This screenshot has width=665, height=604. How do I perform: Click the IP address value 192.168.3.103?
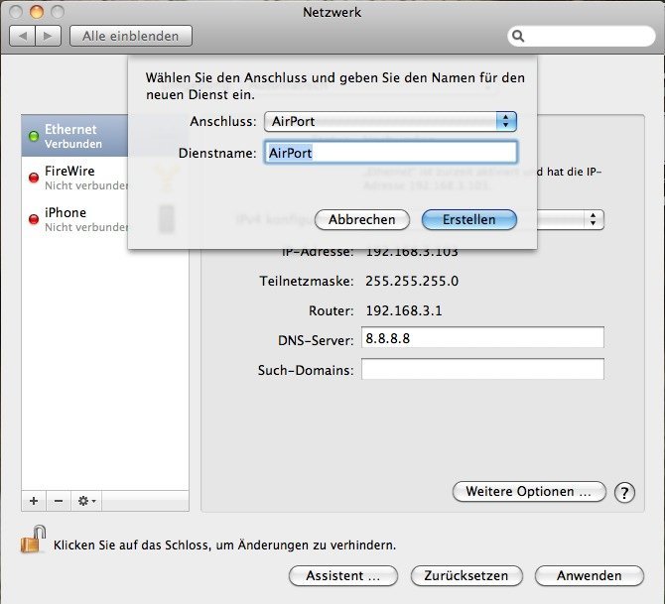coord(412,251)
